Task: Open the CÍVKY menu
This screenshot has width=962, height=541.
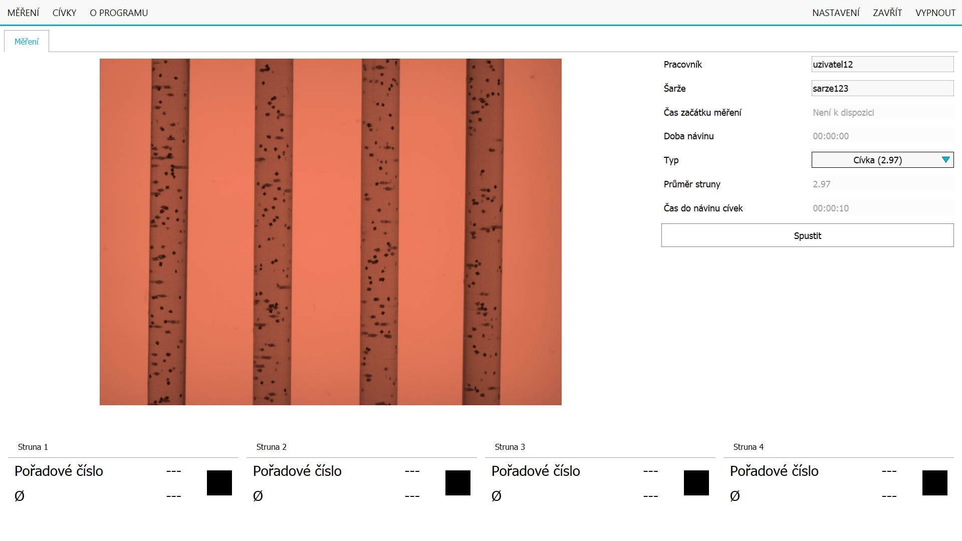Action: coord(64,13)
